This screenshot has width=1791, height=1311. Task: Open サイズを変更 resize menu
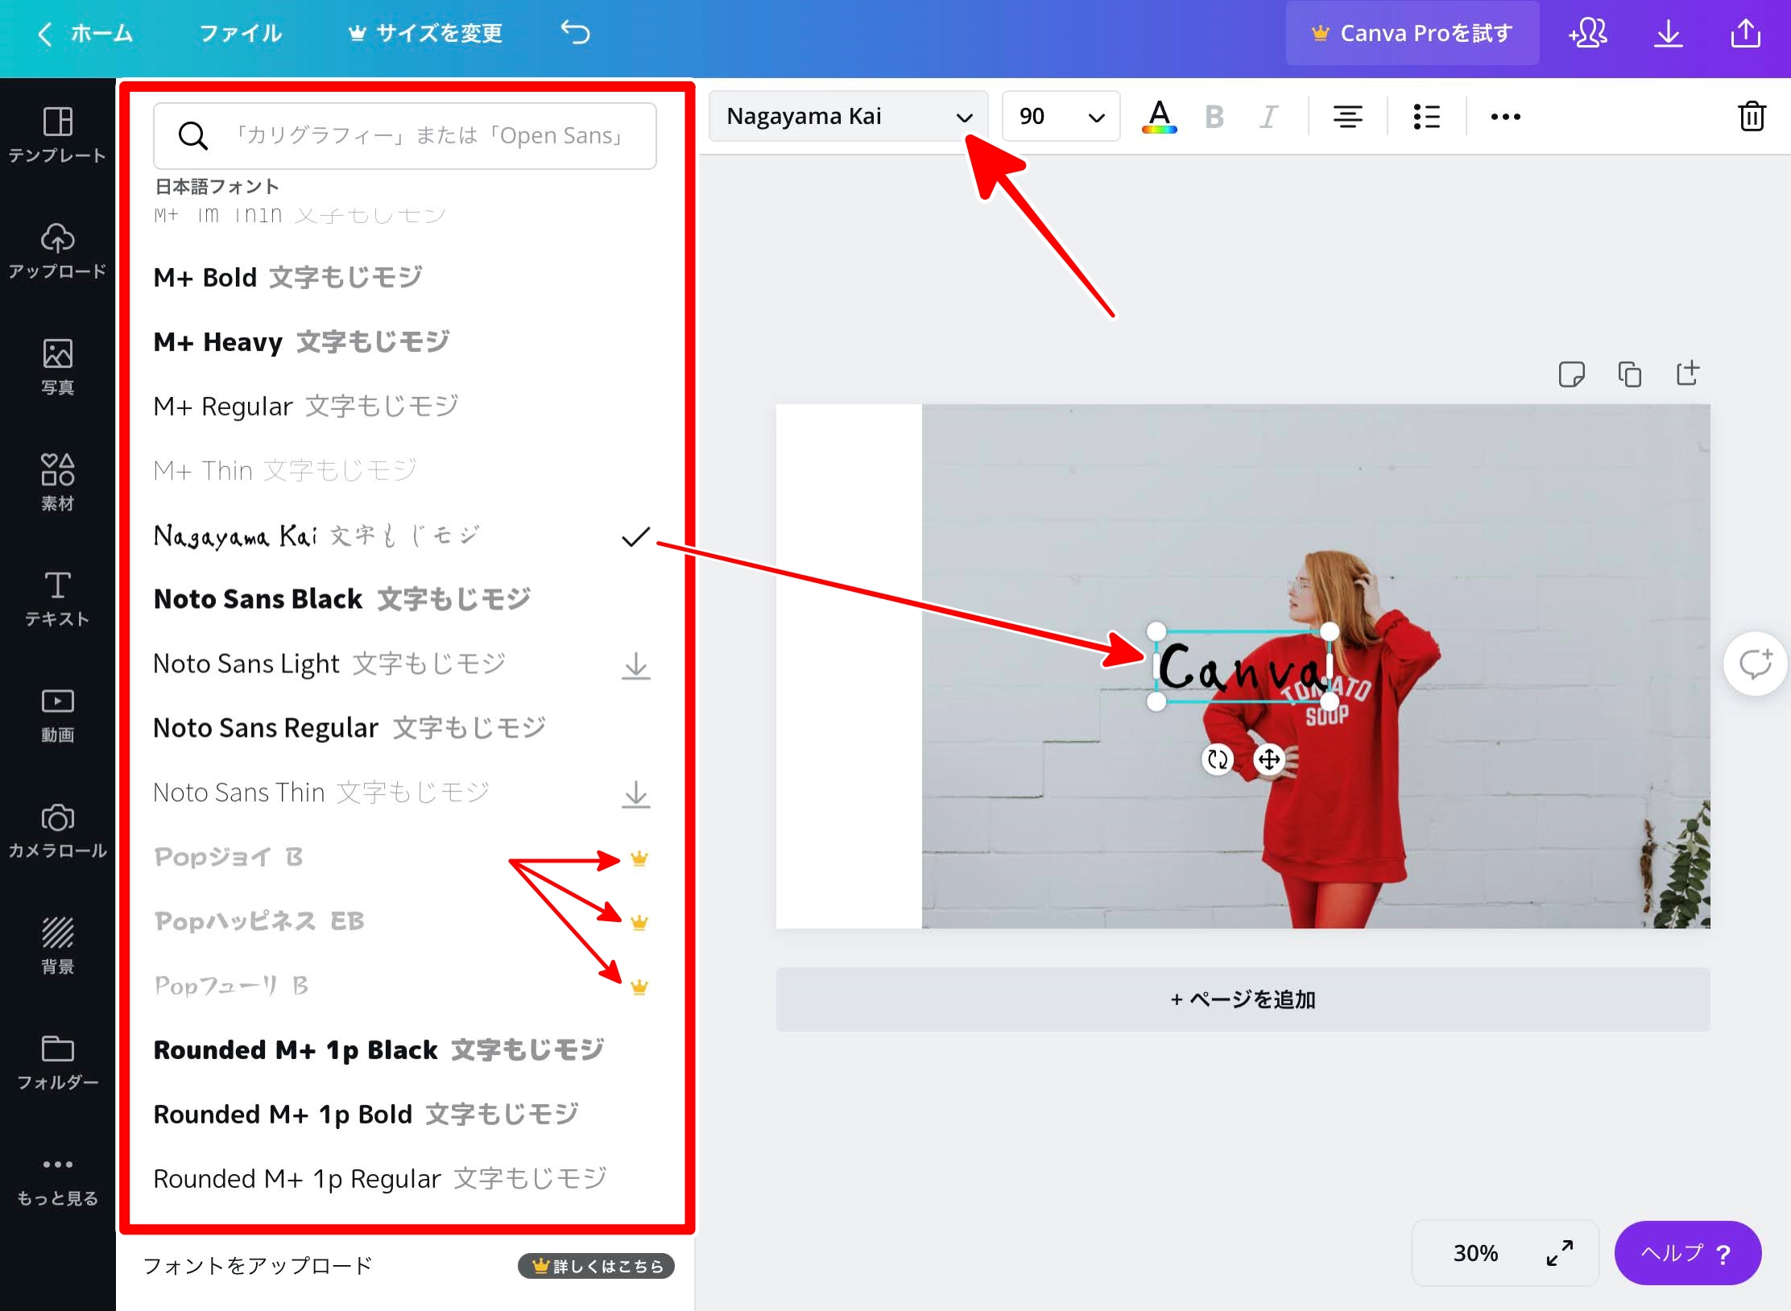tap(424, 33)
